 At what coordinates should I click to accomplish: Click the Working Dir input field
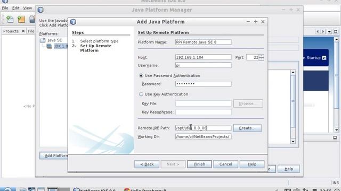tap(204, 136)
